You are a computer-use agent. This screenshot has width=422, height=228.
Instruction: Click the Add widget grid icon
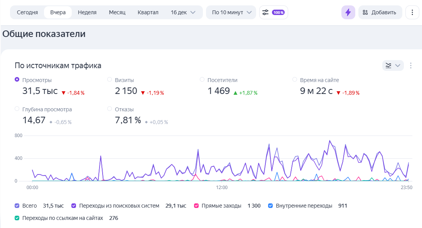pos(365,12)
